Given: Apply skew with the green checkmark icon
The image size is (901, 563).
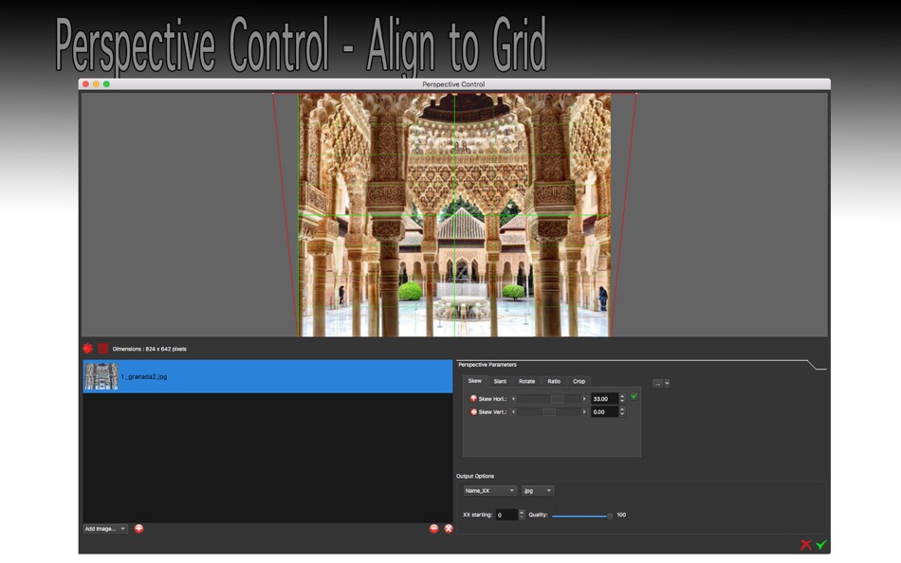Looking at the screenshot, I should point(634,397).
